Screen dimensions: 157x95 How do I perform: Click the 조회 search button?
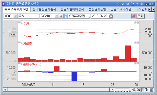(140, 16)
